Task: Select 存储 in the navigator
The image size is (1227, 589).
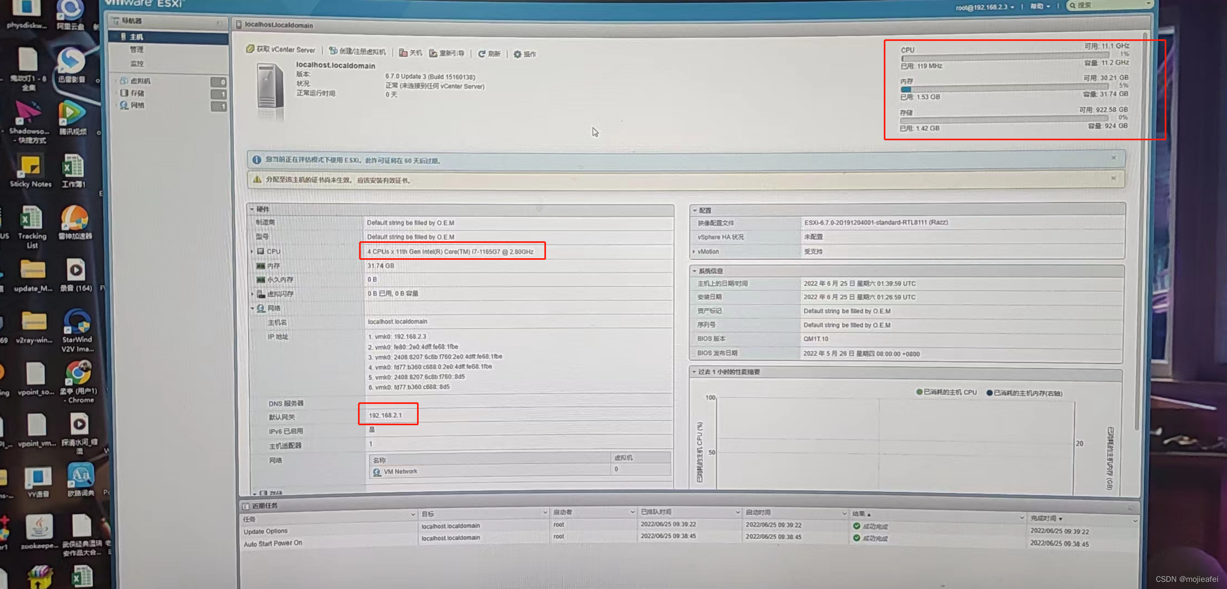Action: (x=137, y=93)
